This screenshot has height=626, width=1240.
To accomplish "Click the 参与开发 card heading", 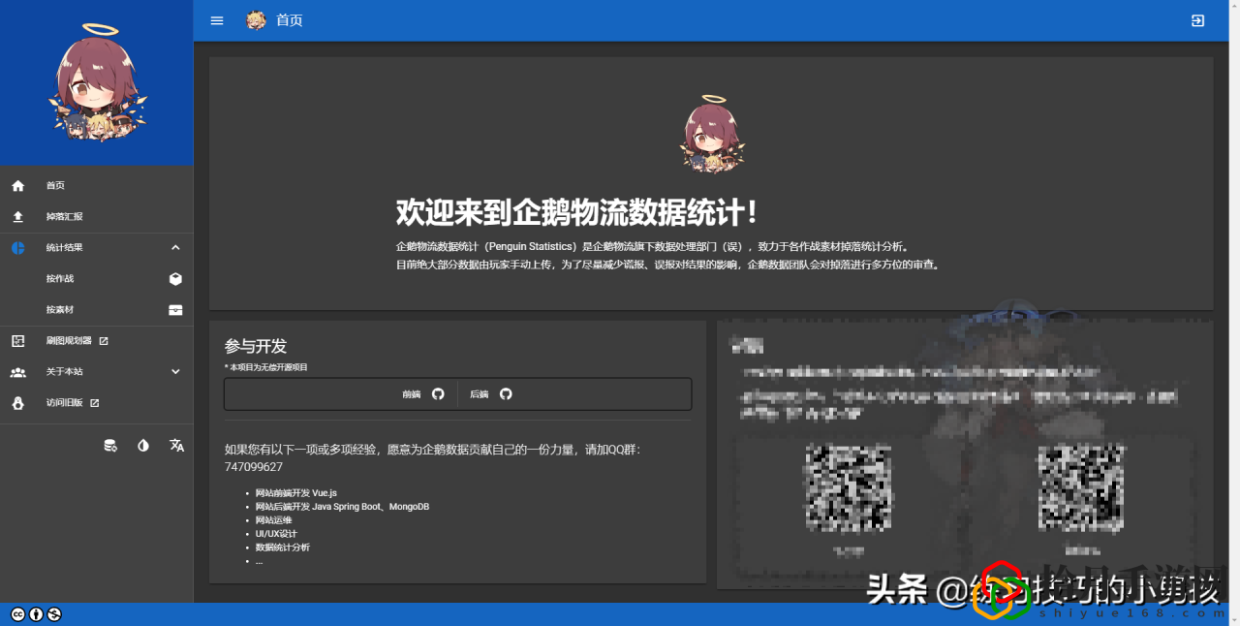I will [x=256, y=346].
